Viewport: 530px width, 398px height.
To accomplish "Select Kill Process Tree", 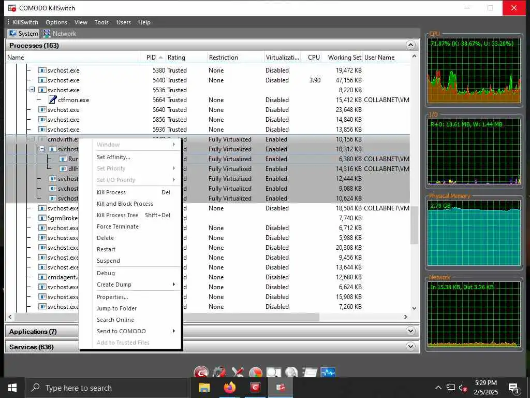I will click(x=117, y=215).
